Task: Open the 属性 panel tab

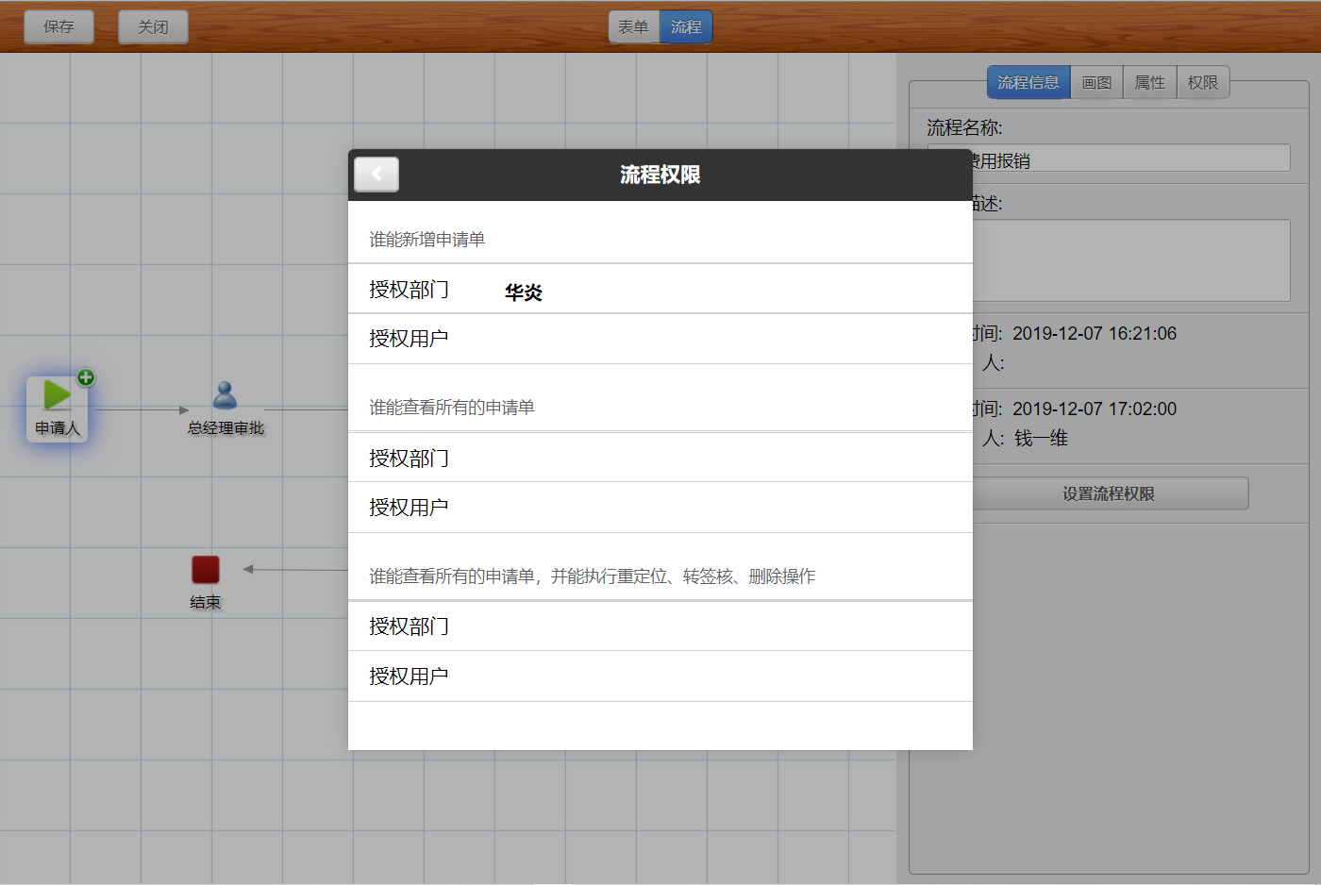Action: (1149, 82)
